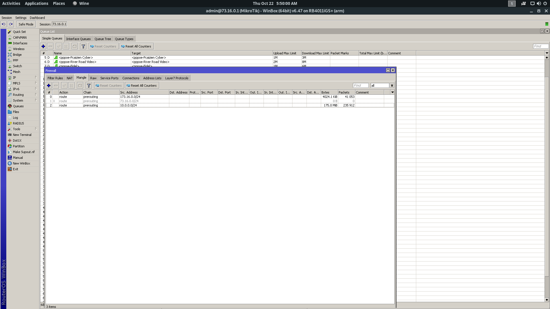The height and width of the screenshot is (309, 550).
Task: Click the add (plus) icon in the Firewall toolbar
Action: 49,86
